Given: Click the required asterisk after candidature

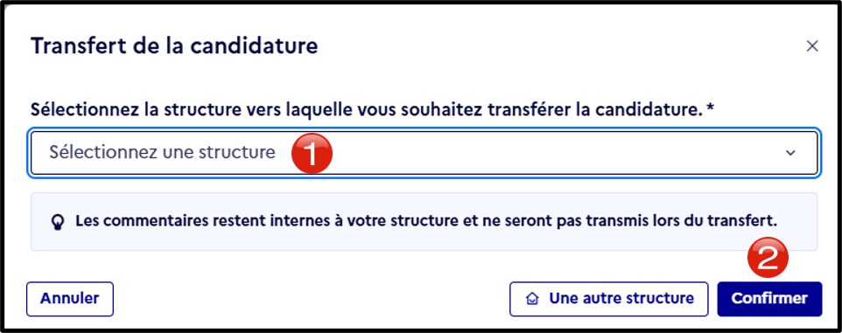Looking at the screenshot, I should point(711,109).
